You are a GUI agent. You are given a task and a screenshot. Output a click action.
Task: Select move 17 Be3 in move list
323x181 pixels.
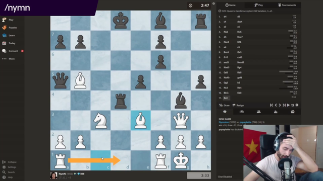point(226,98)
